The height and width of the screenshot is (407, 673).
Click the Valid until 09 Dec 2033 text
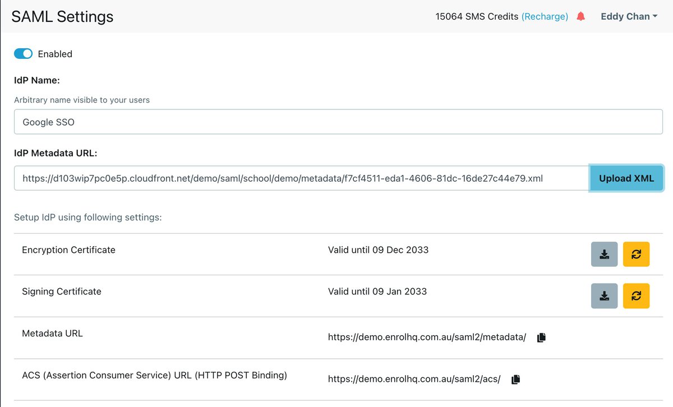tap(378, 250)
